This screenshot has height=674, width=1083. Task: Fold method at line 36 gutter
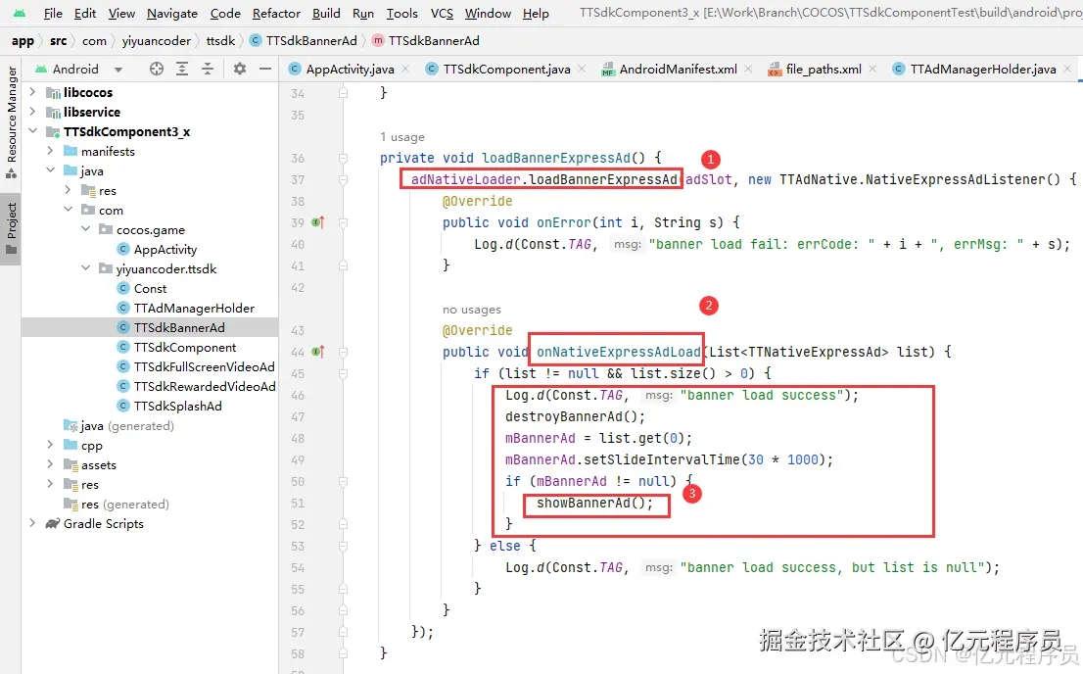tap(344, 159)
